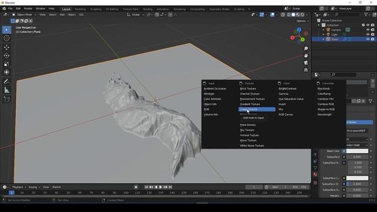Open the Object Data properties tab icon

pyautogui.click(x=315, y=167)
